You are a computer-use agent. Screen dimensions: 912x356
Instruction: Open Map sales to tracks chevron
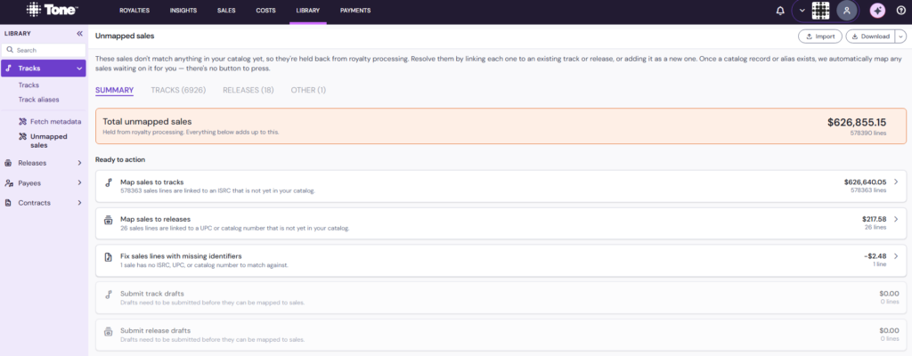[896, 182]
